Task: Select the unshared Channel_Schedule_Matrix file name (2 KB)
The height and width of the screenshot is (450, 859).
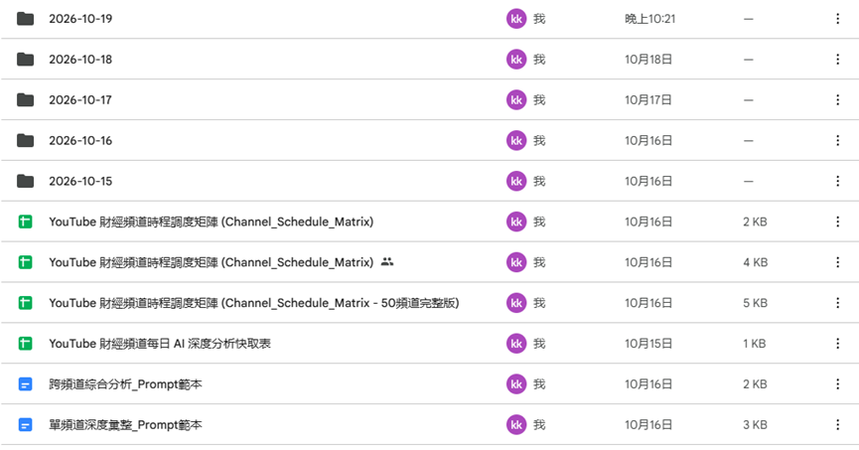Action: pyautogui.click(x=212, y=222)
